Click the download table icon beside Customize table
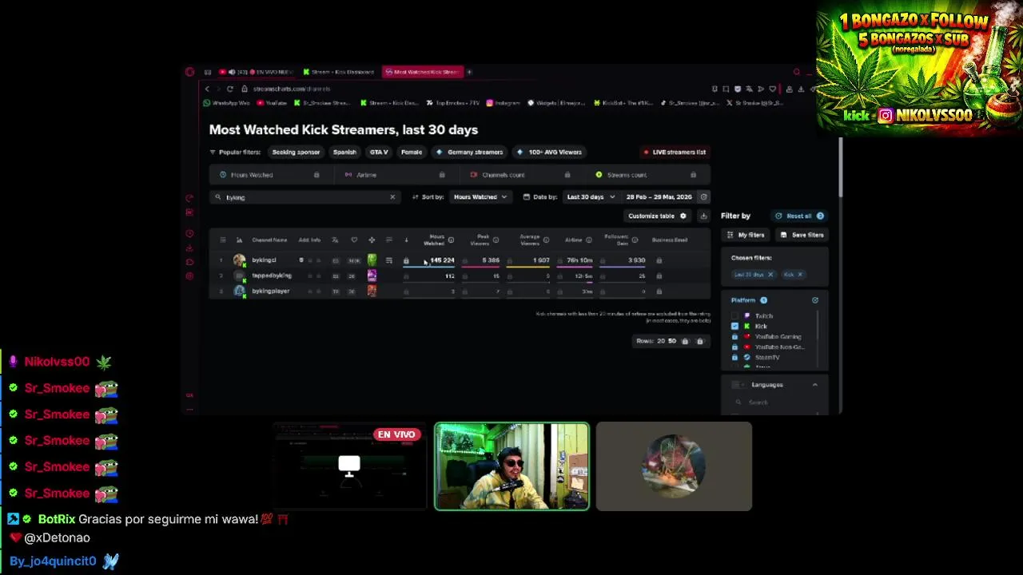This screenshot has width=1023, height=575. [x=703, y=216]
